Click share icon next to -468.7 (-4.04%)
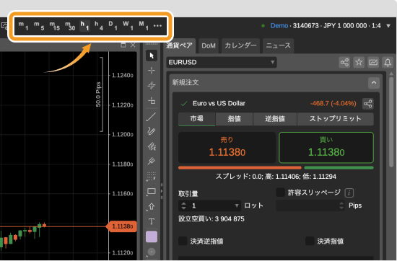397x261 pixels. click(x=368, y=104)
